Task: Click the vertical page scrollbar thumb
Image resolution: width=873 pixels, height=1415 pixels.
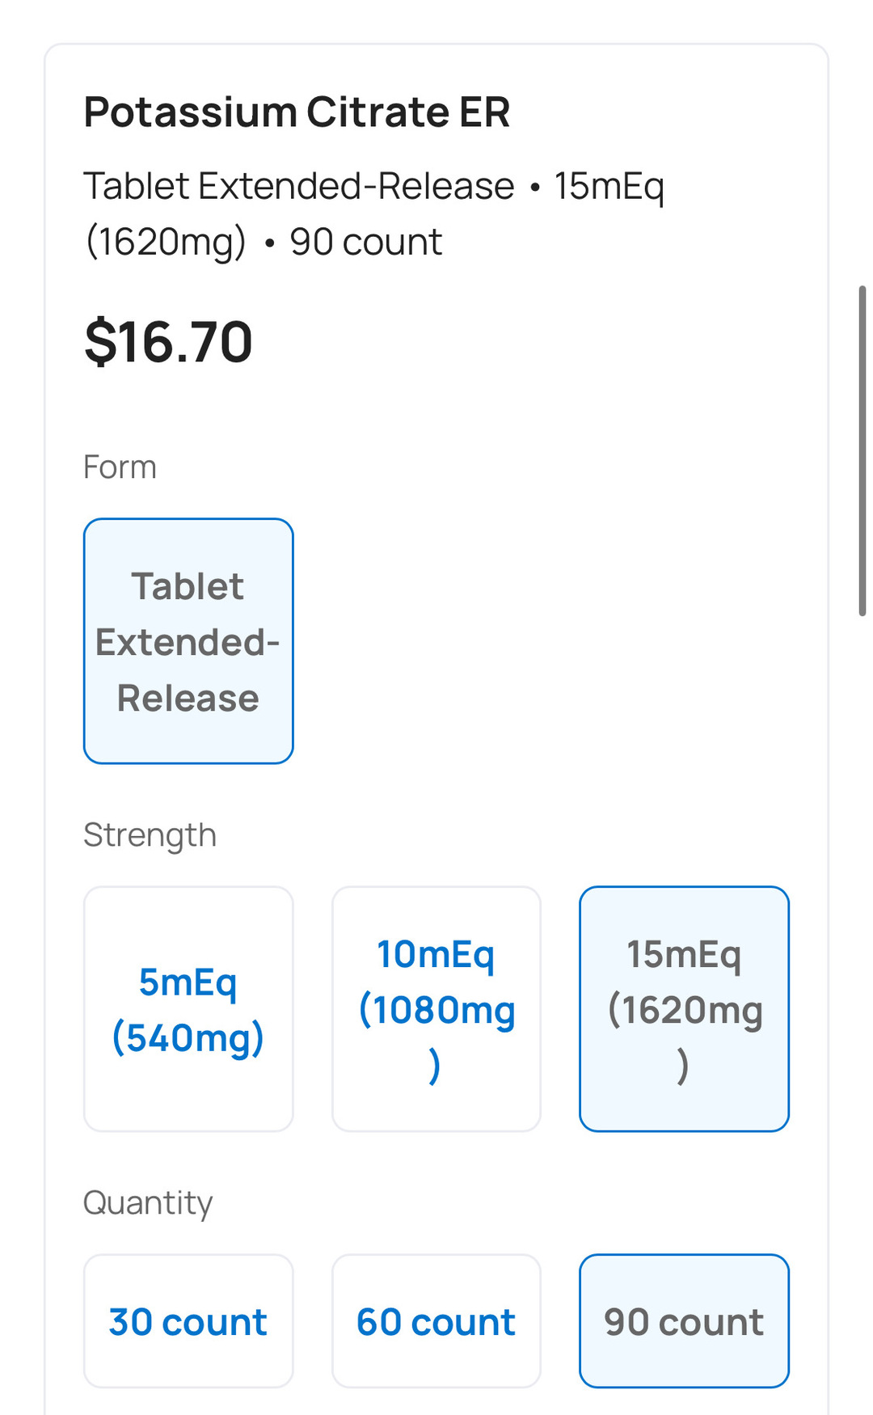Action: (862, 450)
